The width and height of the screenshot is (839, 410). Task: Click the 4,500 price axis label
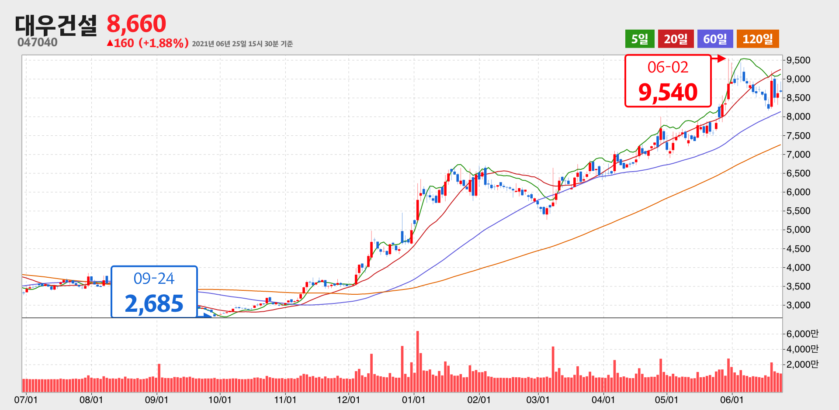(798, 249)
